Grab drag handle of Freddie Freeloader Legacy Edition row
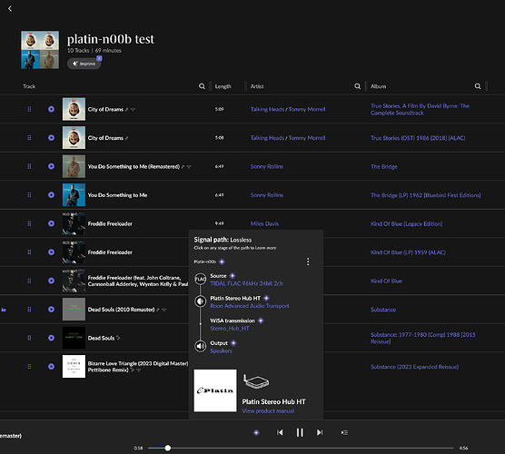The height and width of the screenshot is (454, 505). [x=29, y=223]
